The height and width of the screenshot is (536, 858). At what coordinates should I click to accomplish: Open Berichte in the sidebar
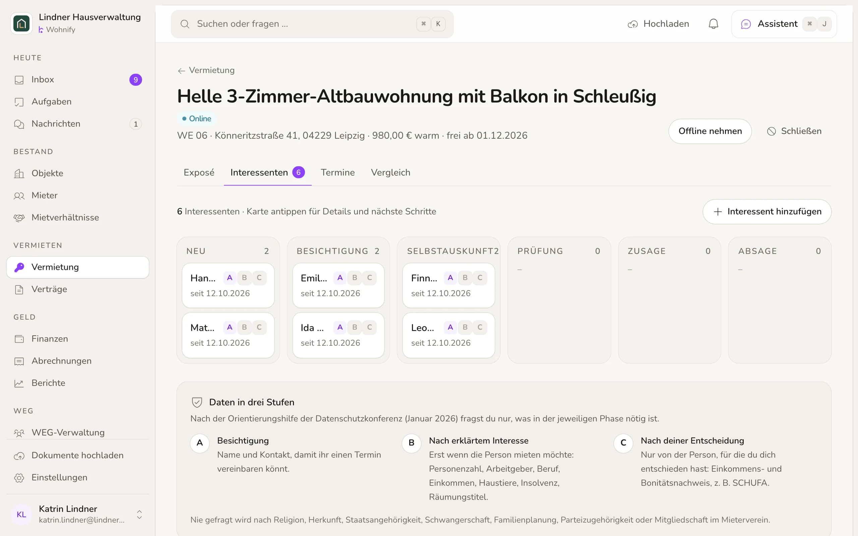tap(78, 383)
